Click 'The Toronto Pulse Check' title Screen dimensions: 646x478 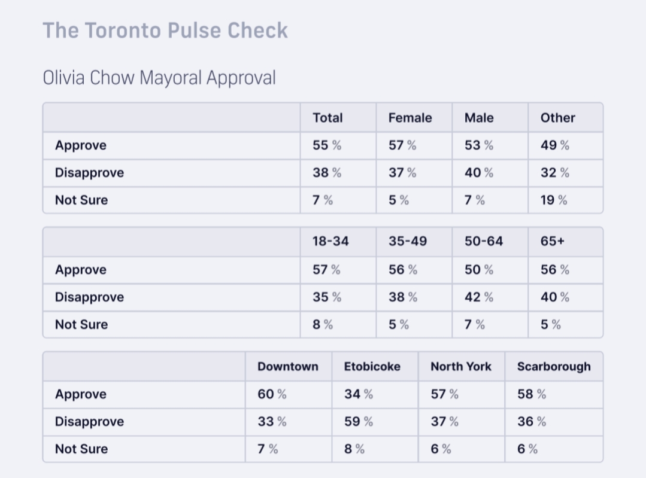(165, 31)
